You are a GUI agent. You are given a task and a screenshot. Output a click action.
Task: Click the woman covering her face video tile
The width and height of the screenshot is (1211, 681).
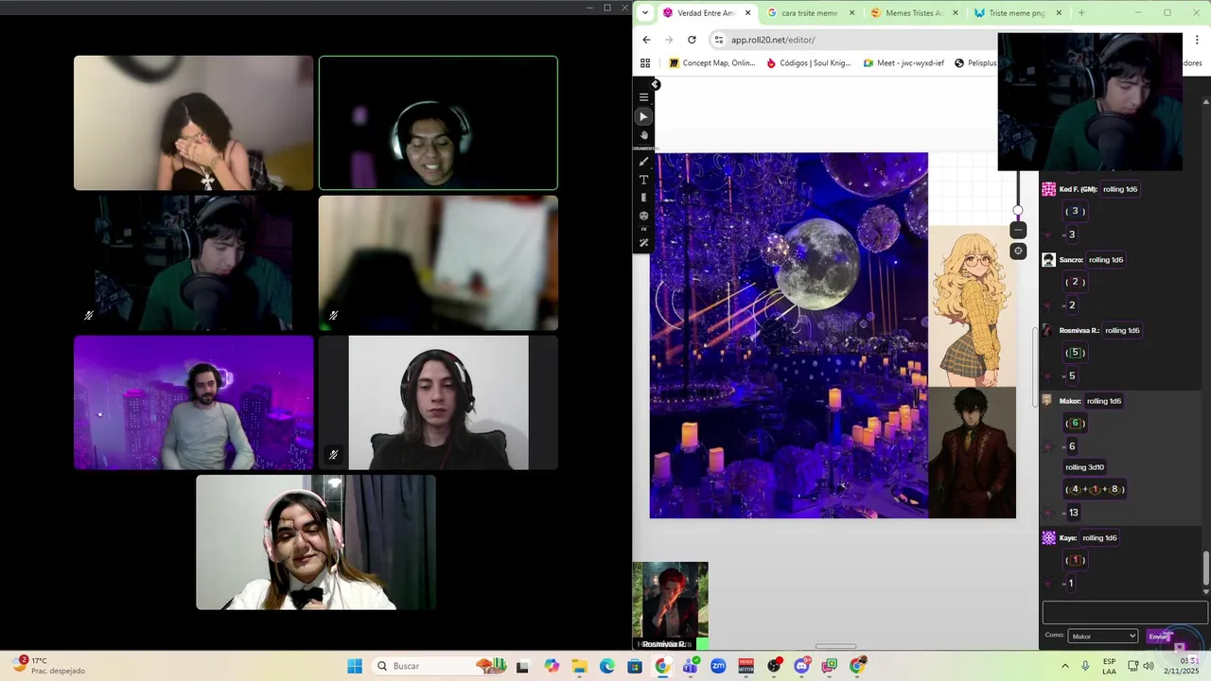pos(193,123)
